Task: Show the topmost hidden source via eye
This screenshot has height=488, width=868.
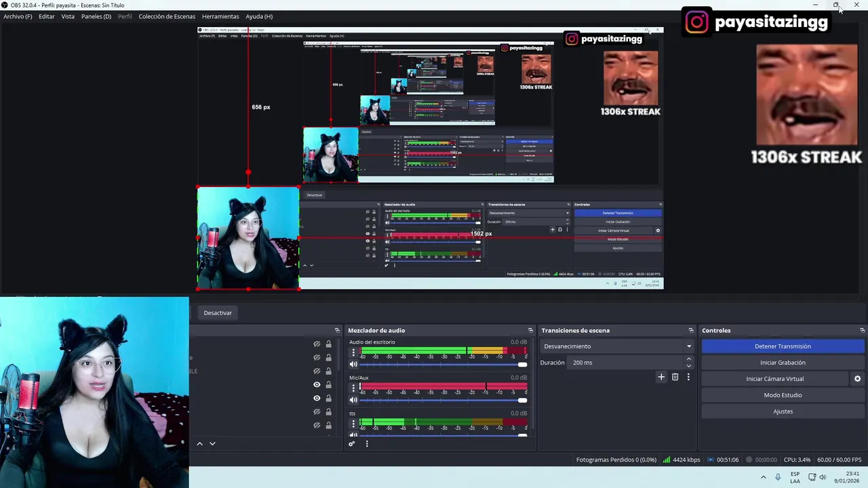Action: pyautogui.click(x=317, y=344)
